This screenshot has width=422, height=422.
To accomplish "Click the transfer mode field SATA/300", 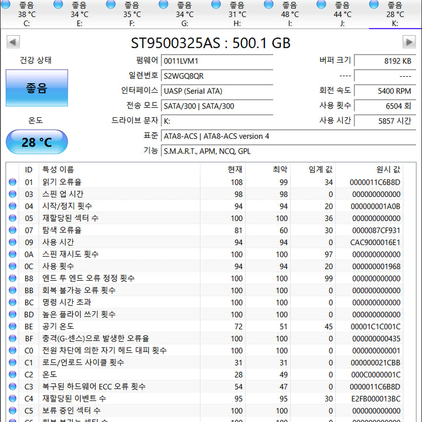I will point(217,106).
